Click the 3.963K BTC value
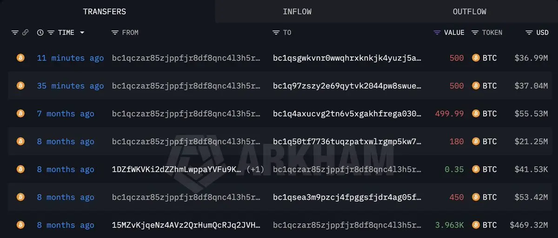The height and width of the screenshot is (238, 558). pyautogui.click(x=450, y=225)
